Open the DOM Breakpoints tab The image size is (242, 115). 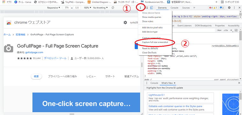click(x=203, y=25)
